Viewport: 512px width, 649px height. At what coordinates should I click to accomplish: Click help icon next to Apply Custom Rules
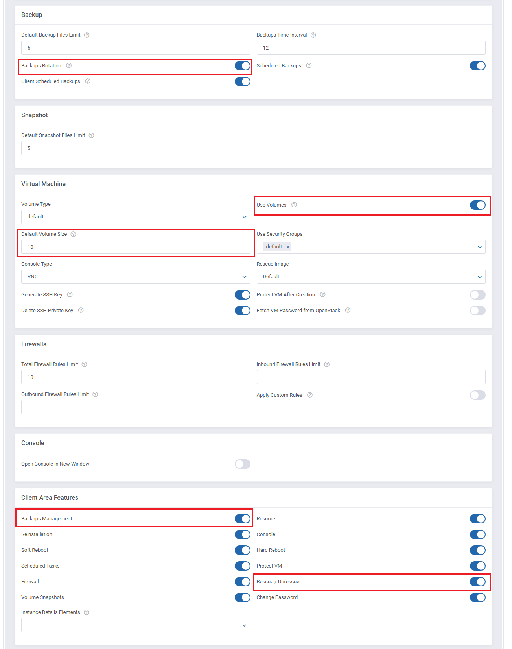click(309, 395)
